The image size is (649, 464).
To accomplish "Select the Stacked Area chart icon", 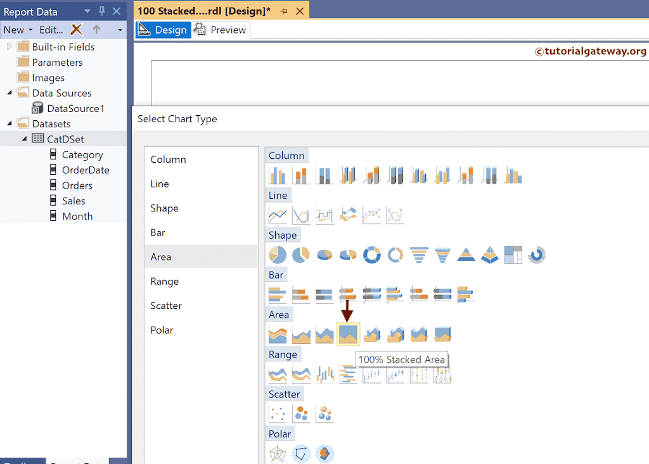I will coord(324,334).
